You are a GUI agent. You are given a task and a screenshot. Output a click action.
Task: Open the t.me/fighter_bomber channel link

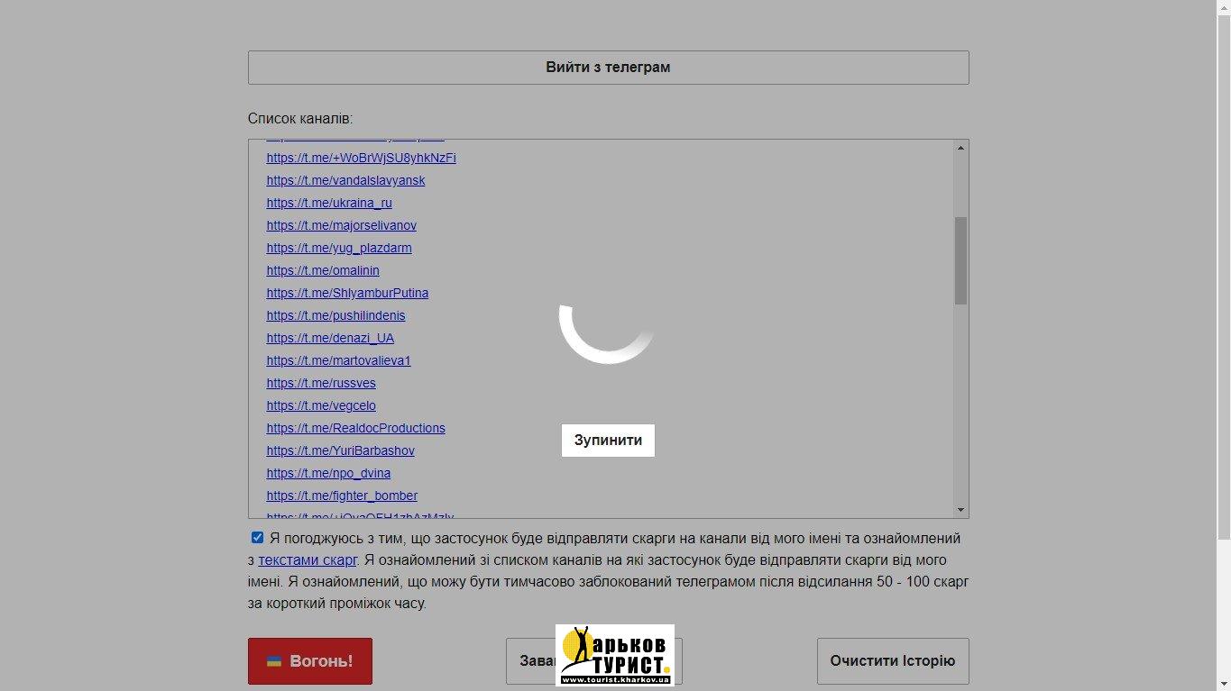pyautogui.click(x=342, y=496)
